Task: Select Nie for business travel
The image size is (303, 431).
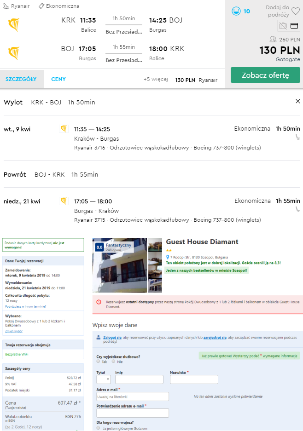Action: (113, 361)
